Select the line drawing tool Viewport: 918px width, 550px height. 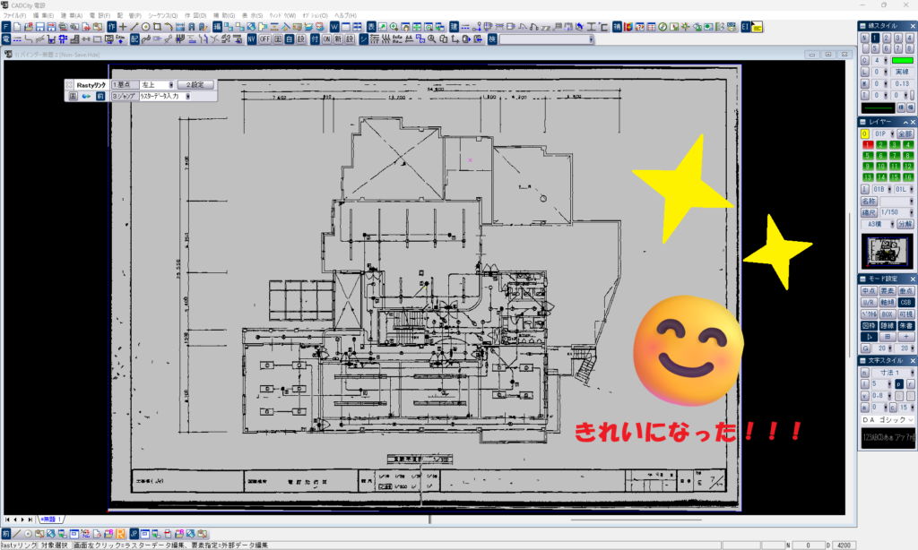coord(134,27)
